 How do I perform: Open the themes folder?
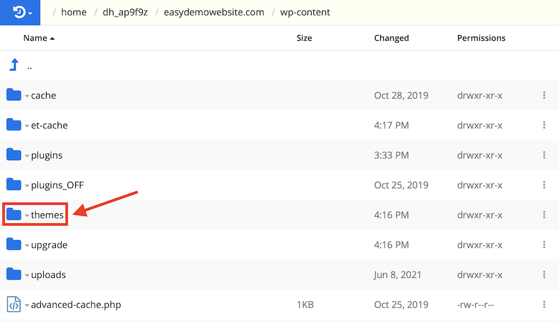pyautogui.click(x=47, y=215)
